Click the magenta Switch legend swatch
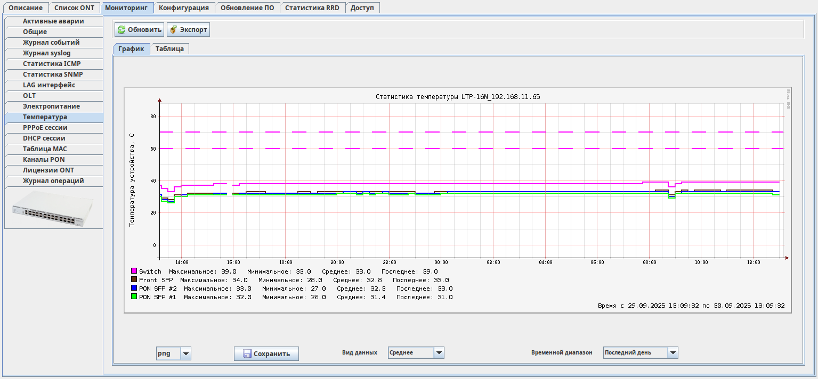Image resolution: width=818 pixels, height=379 pixels. [134, 271]
